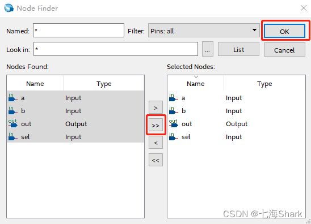Image resolution: width=311 pixels, height=224 pixels.
Task: Remove selected node with < button
Action: (x=155, y=143)
